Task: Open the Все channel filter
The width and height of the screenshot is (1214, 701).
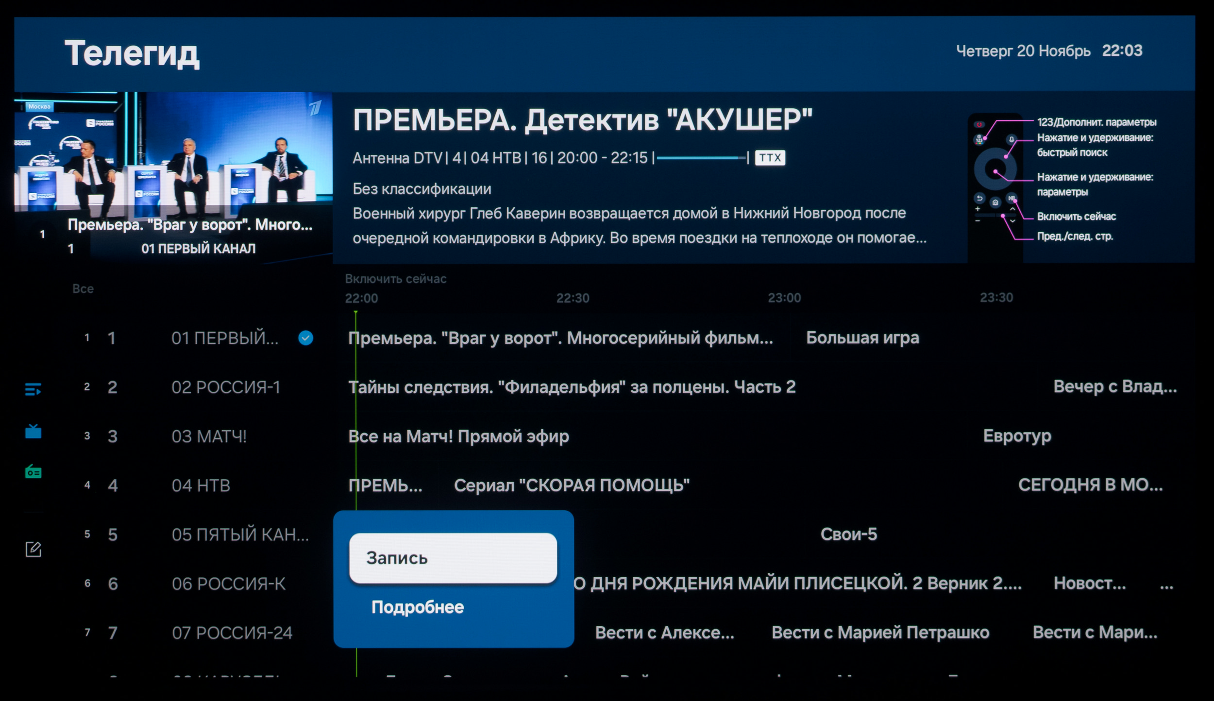Action: [x=83, y=289]
